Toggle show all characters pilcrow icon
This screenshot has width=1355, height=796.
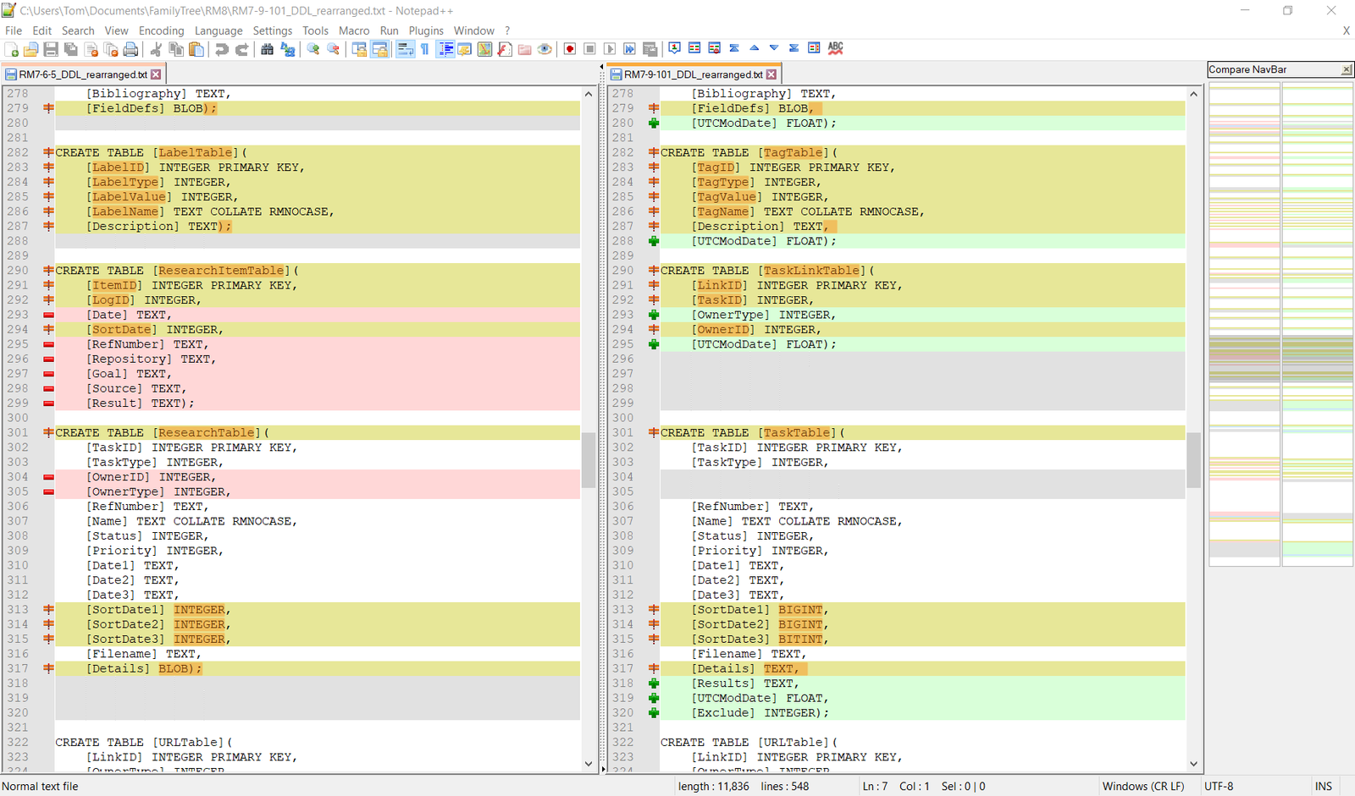pyautogui.click(x=424, y=49)
